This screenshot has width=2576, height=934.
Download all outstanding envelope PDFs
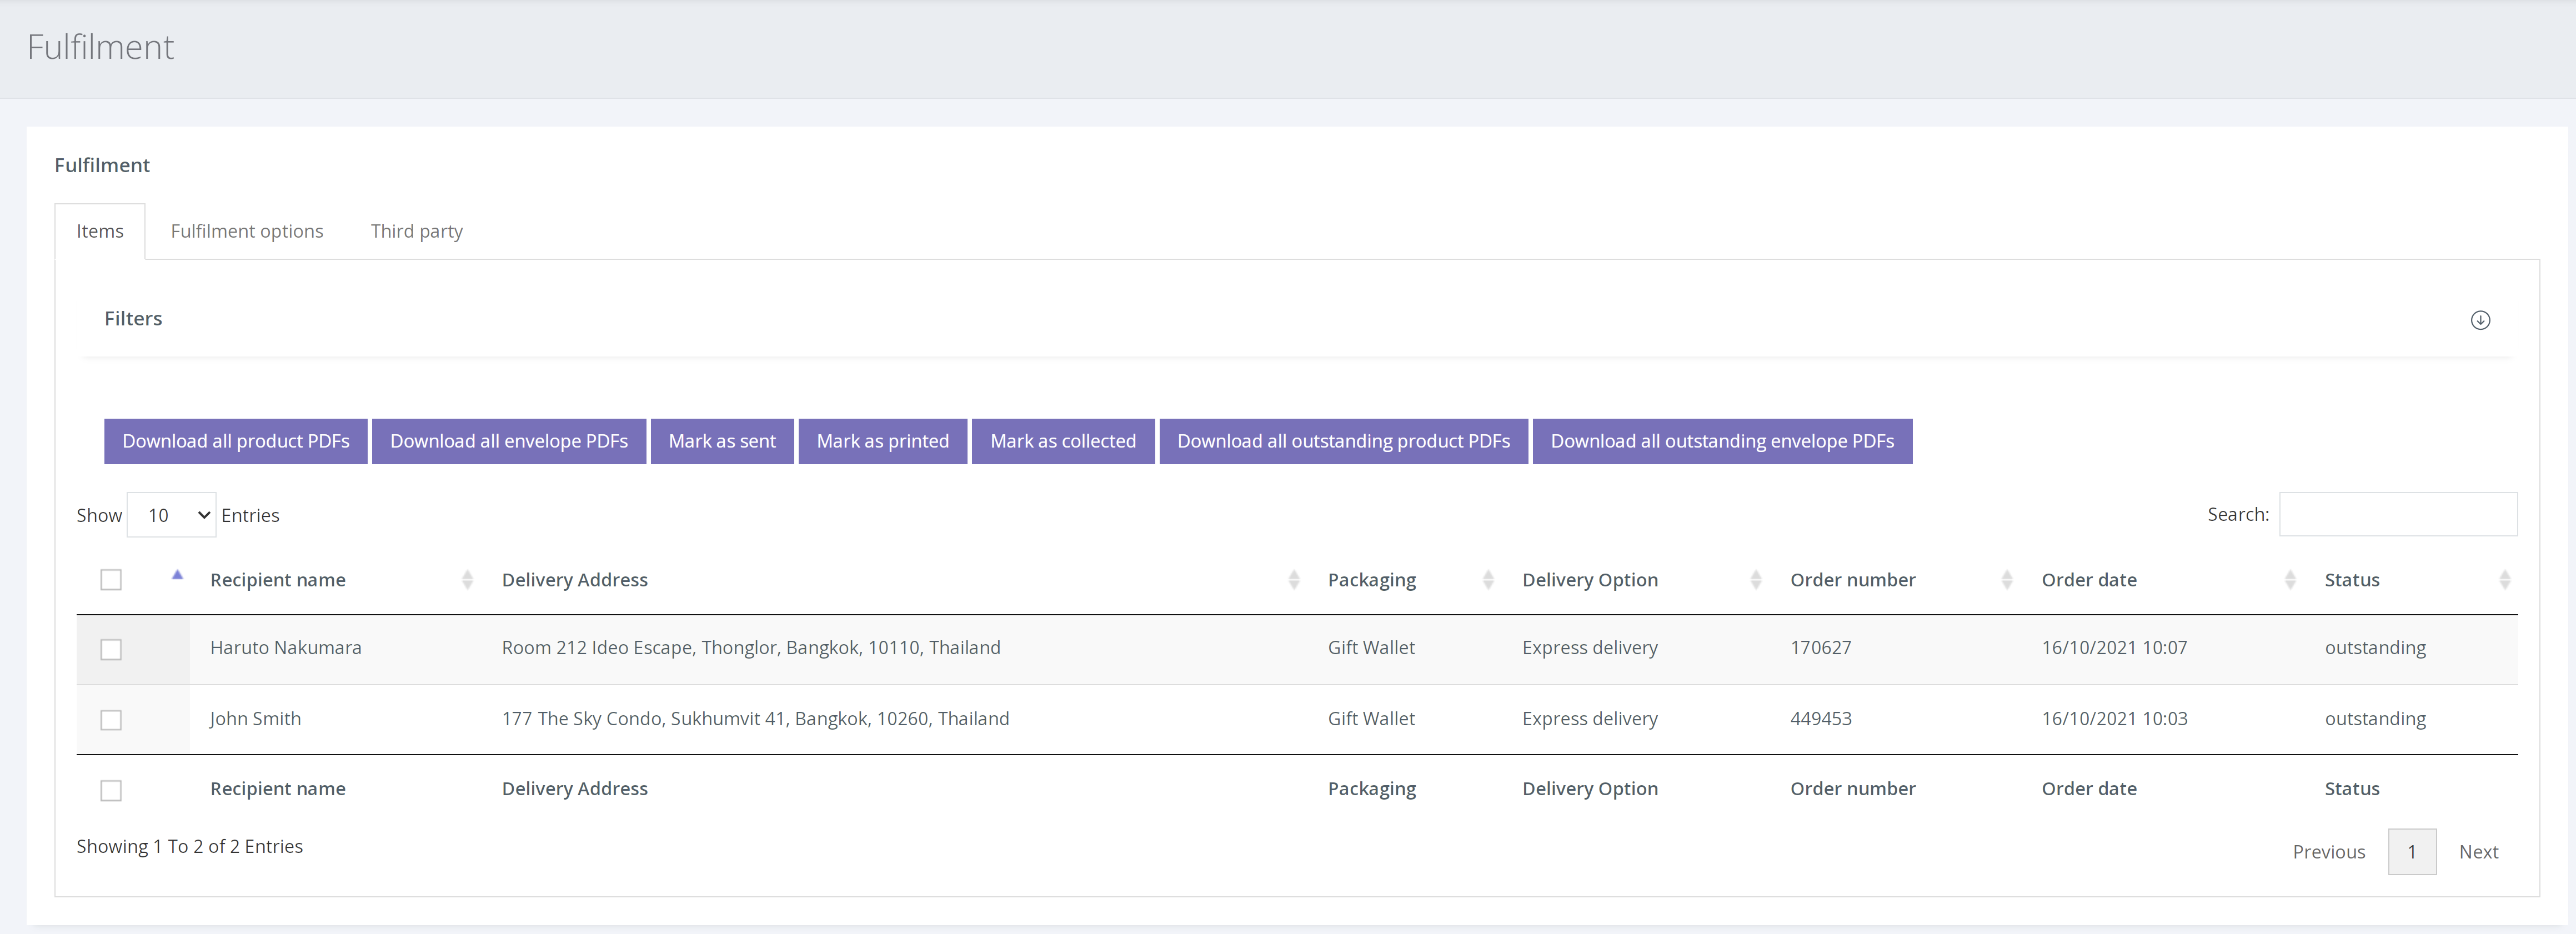click(1722, 441)
